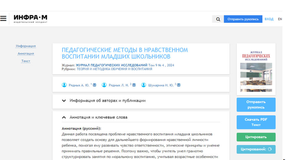The width and height of the screenshot is (303, 160).
Task: Jump to Текст in side navigation
Action: click(x=26, y=61)
